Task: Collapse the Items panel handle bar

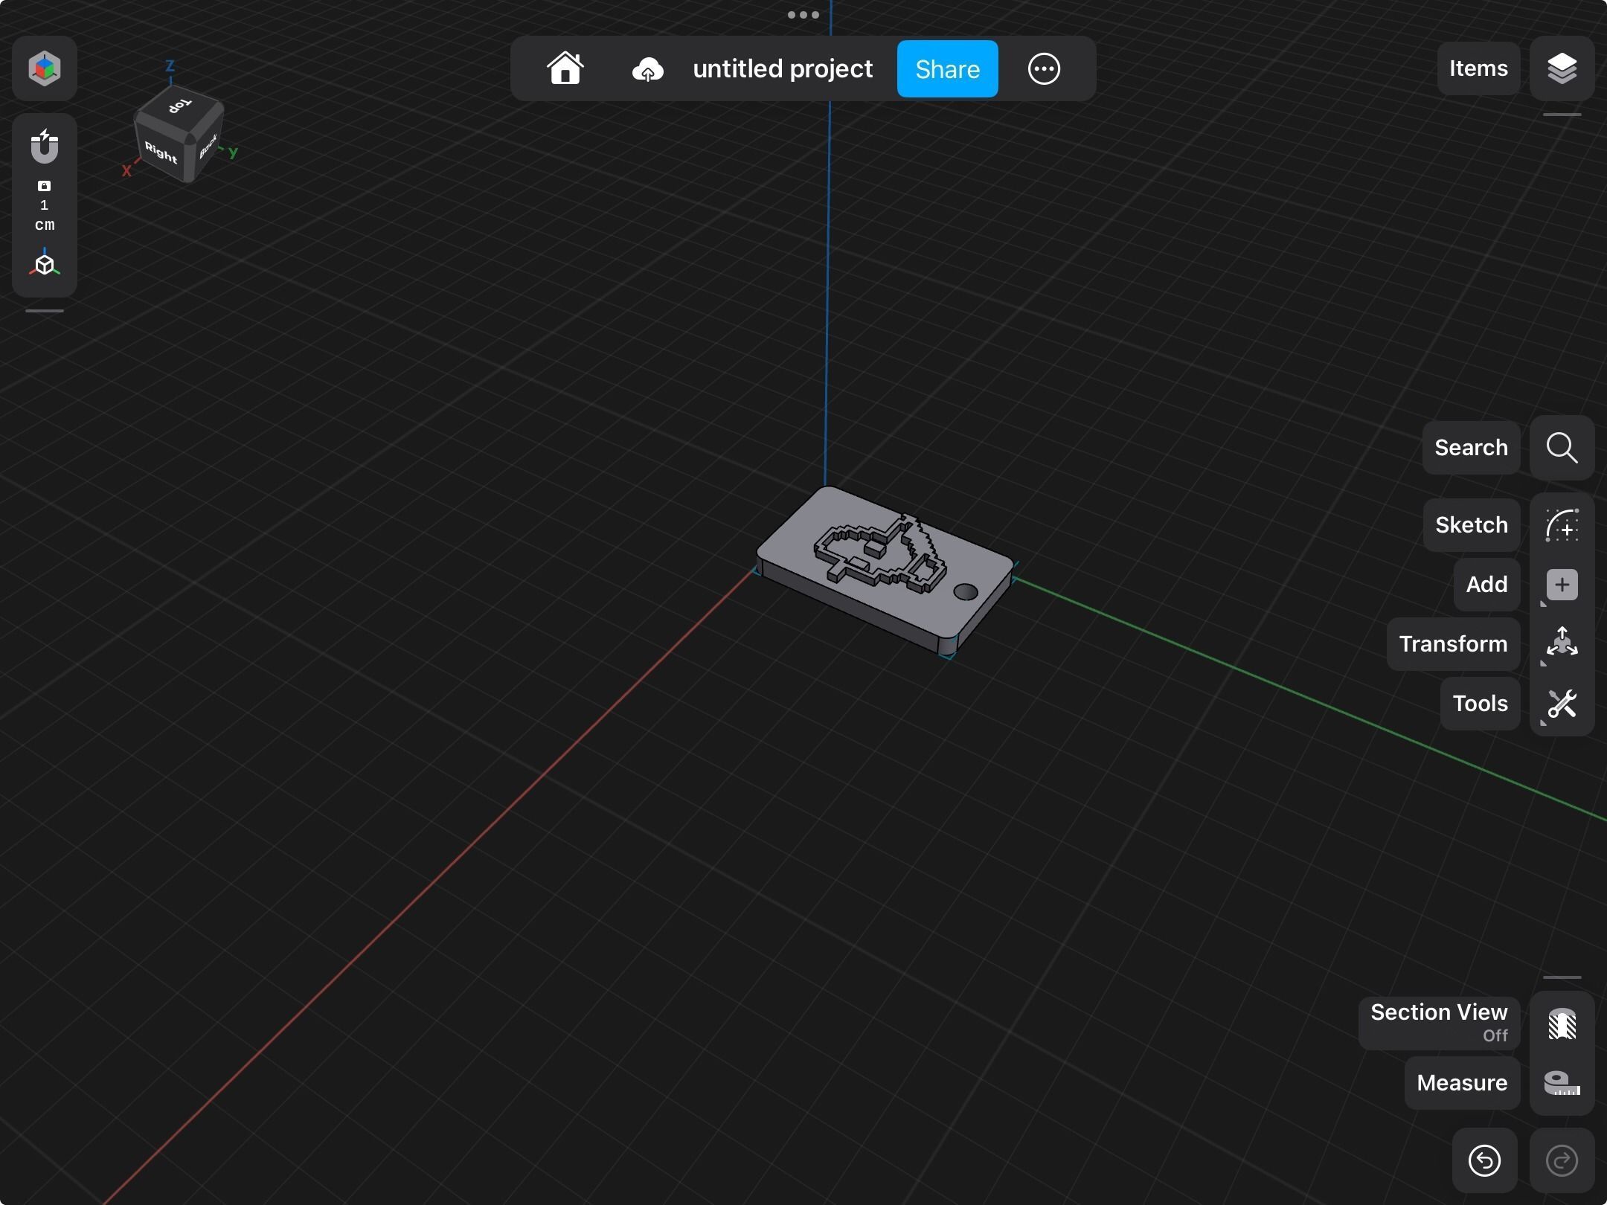Action: (1562, 115)
